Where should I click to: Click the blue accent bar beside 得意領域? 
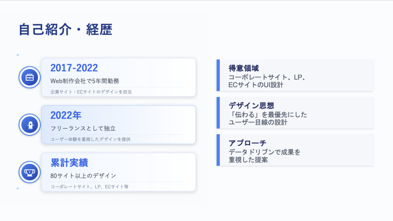218,75
